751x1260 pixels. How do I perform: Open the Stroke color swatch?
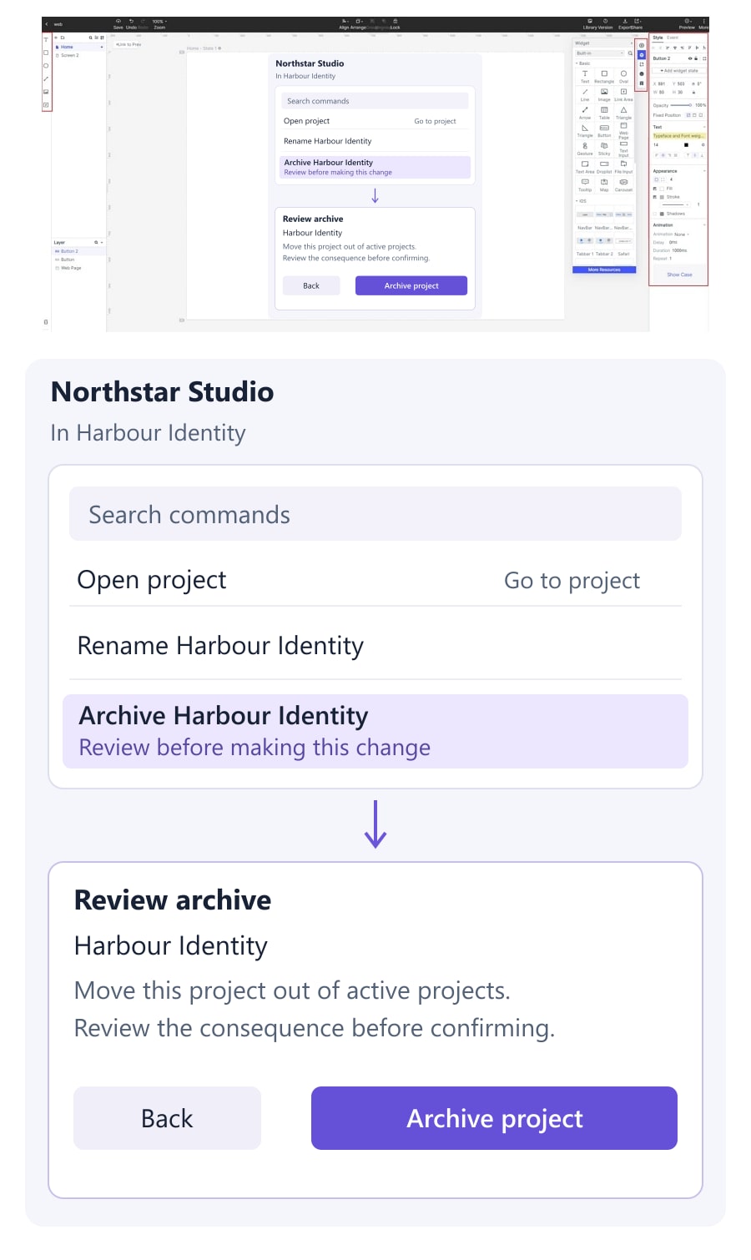point(662,197)
